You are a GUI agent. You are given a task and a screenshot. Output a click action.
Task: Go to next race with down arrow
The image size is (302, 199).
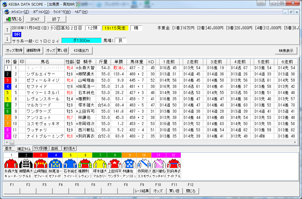click(7, 39)
